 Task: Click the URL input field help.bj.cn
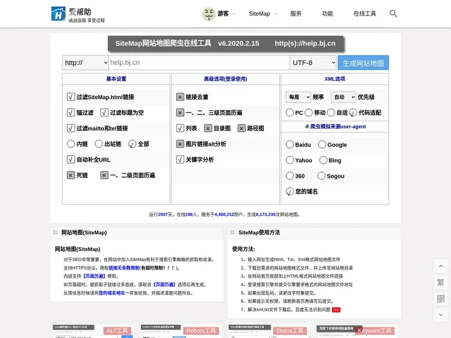(x=199, y=63)
